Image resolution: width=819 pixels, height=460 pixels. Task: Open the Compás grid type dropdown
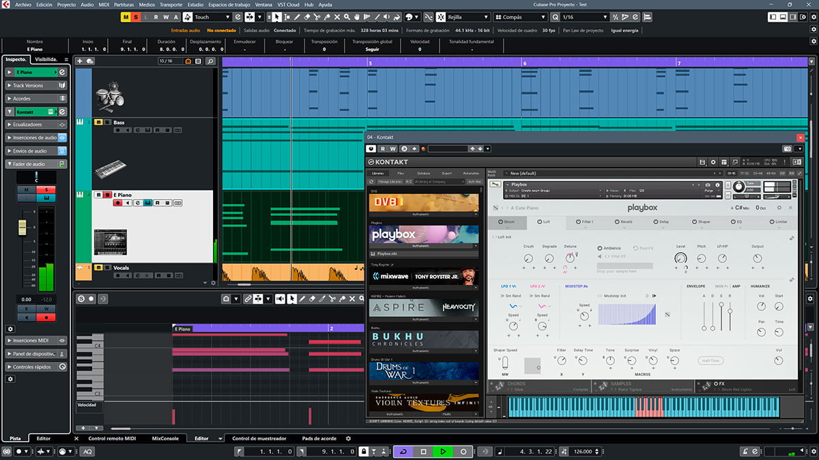(520, 16)
